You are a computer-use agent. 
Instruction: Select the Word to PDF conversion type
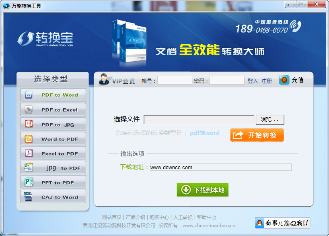pos(53,139)
